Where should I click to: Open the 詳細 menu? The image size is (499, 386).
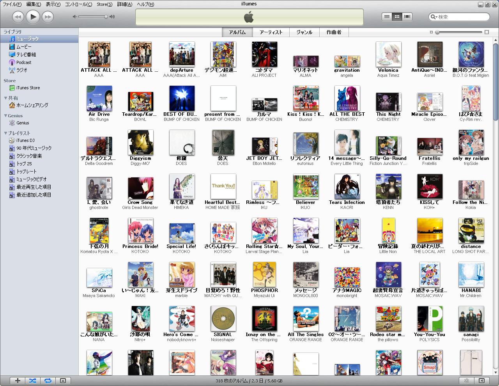pyautogui.click(x=125, y=4)
